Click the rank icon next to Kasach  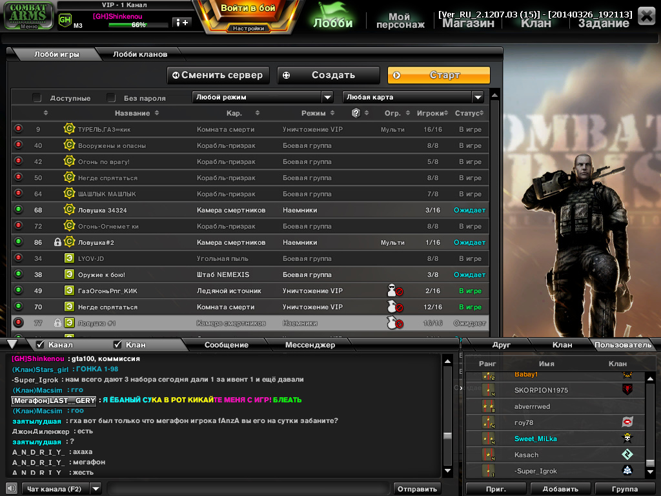pyautogui.click(x=488, y=455)
